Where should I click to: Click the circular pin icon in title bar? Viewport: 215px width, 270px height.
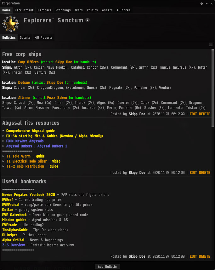[201, 3]
